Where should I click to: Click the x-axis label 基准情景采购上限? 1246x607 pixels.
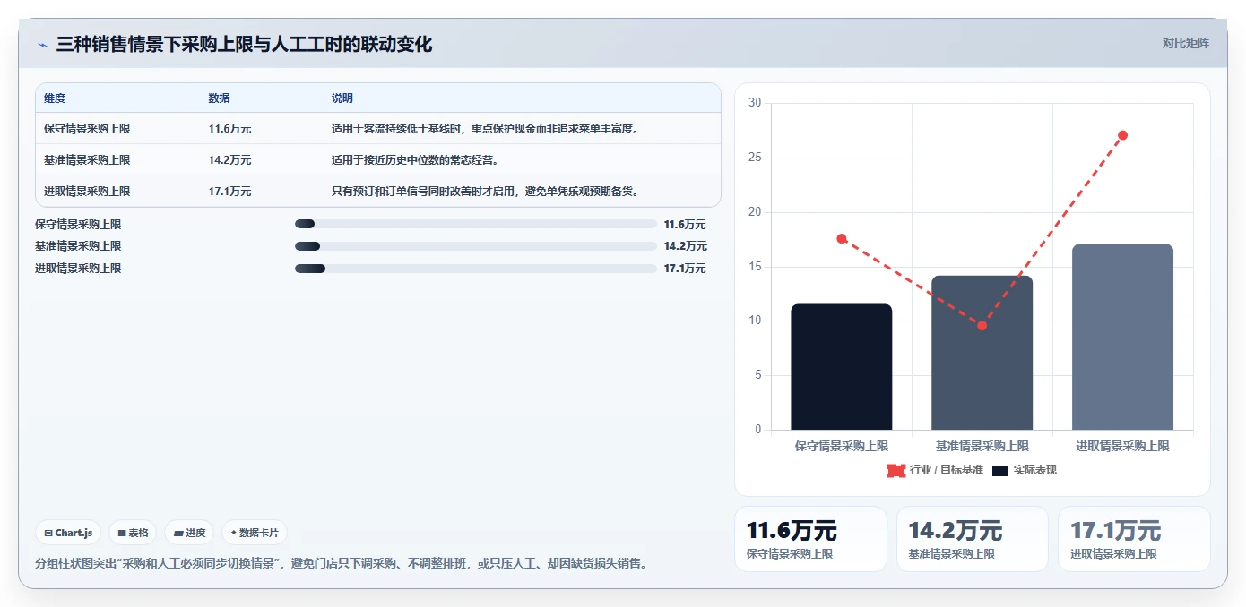(x=982, y=446)
